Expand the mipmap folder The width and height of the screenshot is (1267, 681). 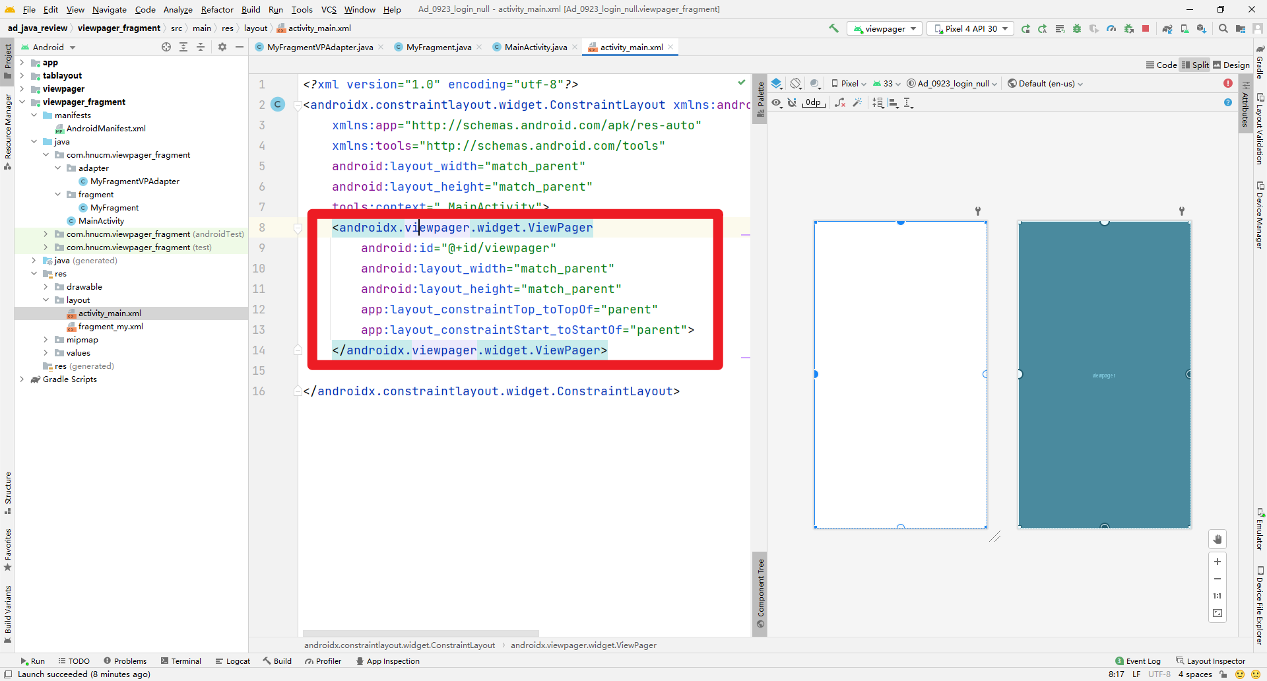(x=46, y=340)
